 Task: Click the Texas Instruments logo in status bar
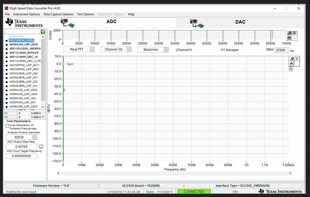click(280, 191)
